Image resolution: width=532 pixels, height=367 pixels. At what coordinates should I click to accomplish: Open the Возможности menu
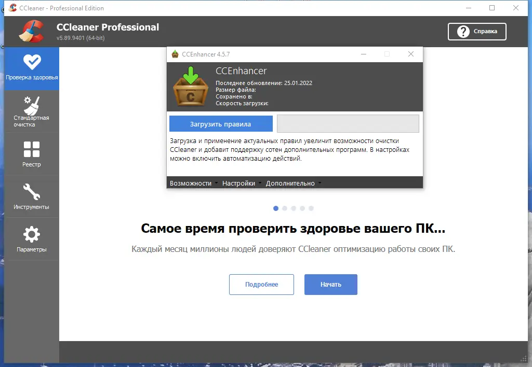[x=190, y=183]
